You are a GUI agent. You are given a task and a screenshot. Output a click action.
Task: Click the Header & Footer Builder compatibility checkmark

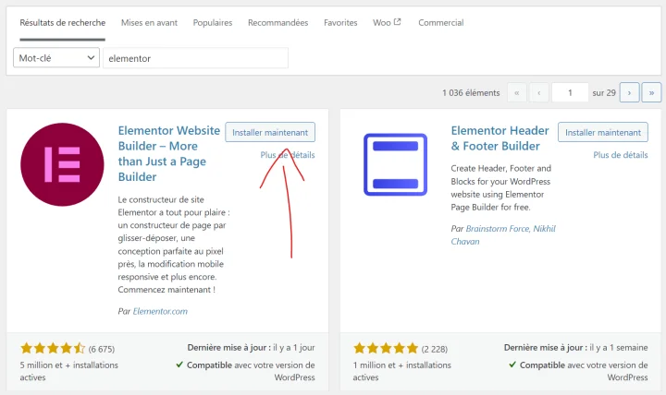512,365
